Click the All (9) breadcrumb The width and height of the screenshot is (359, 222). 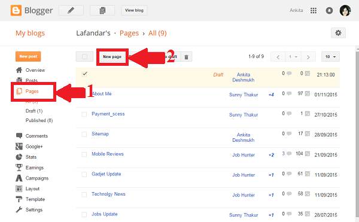pyautogui.click(x=157, y=33)
